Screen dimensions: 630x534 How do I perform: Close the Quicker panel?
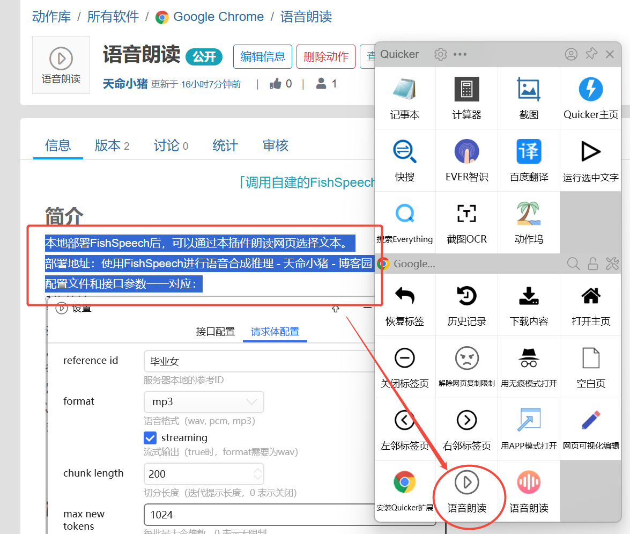point(610,54)
